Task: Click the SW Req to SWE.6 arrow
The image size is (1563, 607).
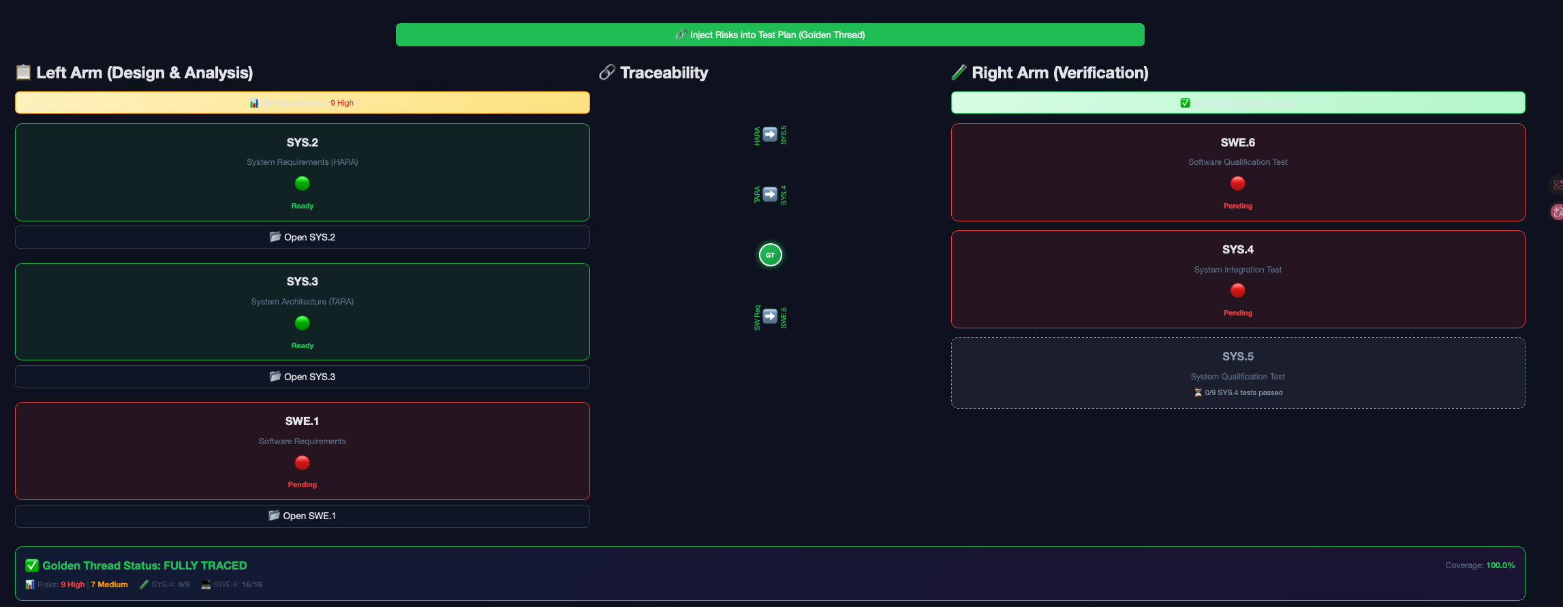Action: [x=770, y=316]
